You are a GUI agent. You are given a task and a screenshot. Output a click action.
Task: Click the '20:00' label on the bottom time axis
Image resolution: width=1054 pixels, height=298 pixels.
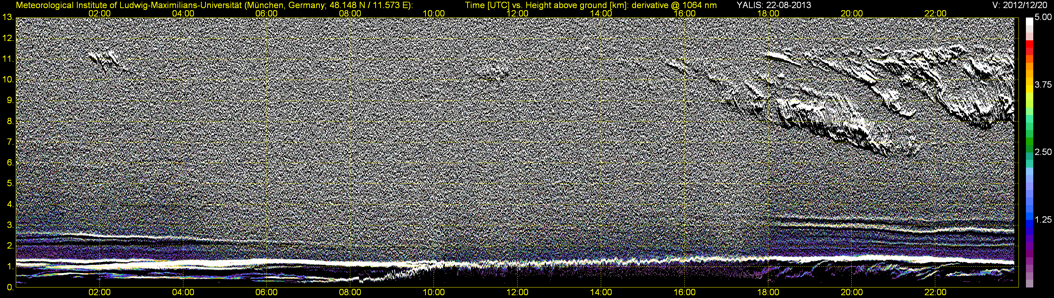pyautogui.click(x=852, y=293)
